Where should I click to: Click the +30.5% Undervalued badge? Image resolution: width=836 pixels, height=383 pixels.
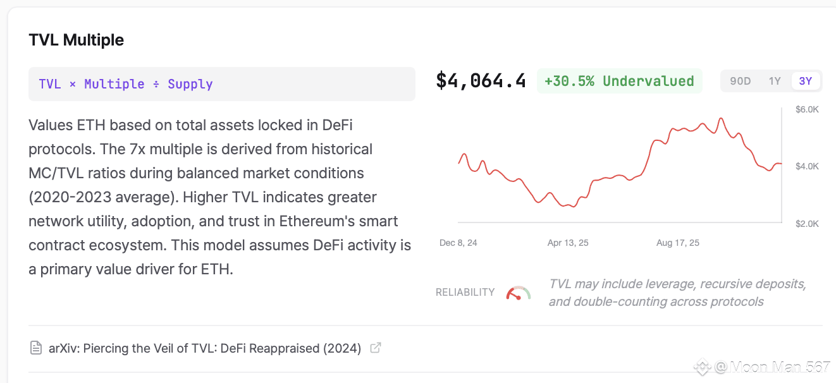(x=619, y=81)
